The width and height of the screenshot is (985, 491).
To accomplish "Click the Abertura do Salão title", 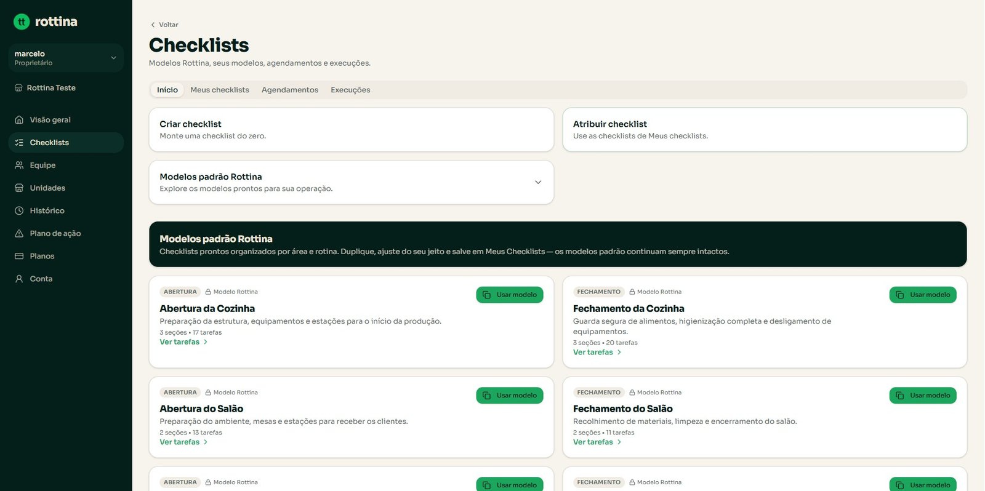I will click(x=201, y=409).
